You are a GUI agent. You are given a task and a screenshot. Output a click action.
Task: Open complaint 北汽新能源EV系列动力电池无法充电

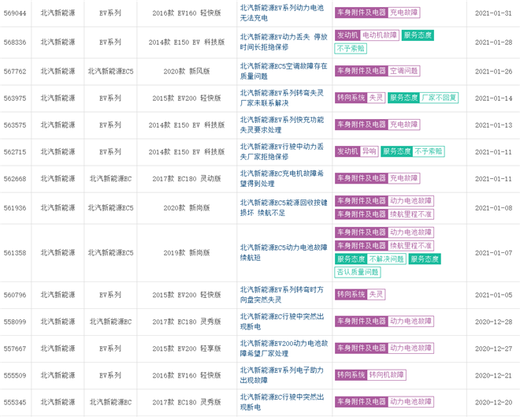[282, 13]
